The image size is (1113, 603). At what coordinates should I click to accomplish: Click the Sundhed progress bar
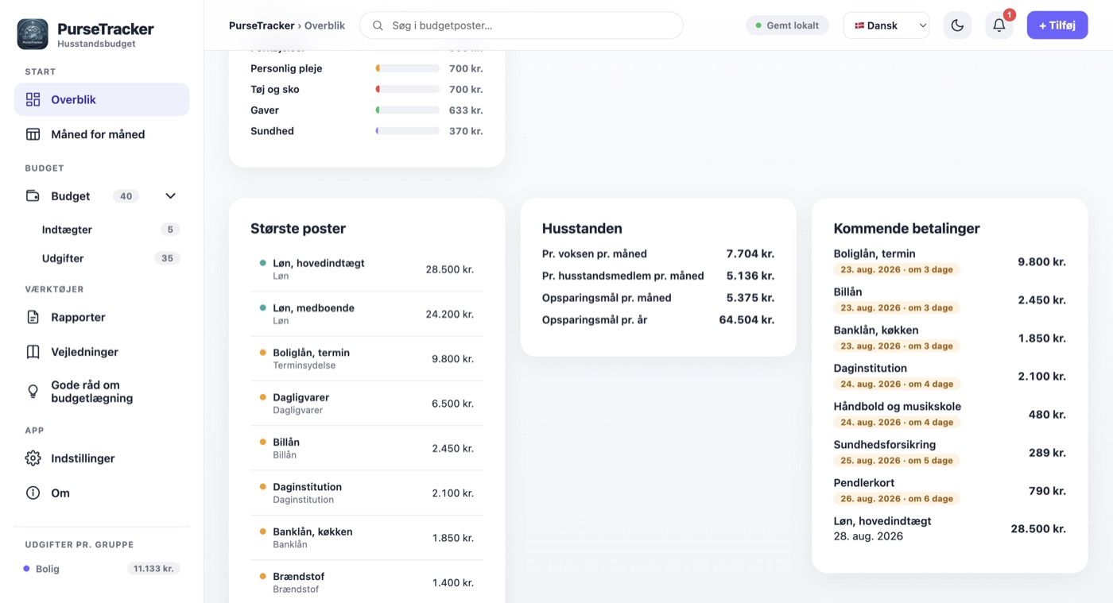click(407, 131)
